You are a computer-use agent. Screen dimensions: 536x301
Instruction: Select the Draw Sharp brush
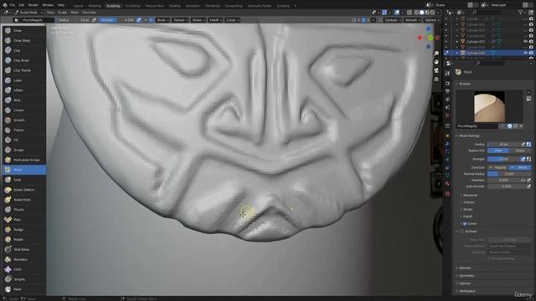pyautogui.click(x=24, y=41)
